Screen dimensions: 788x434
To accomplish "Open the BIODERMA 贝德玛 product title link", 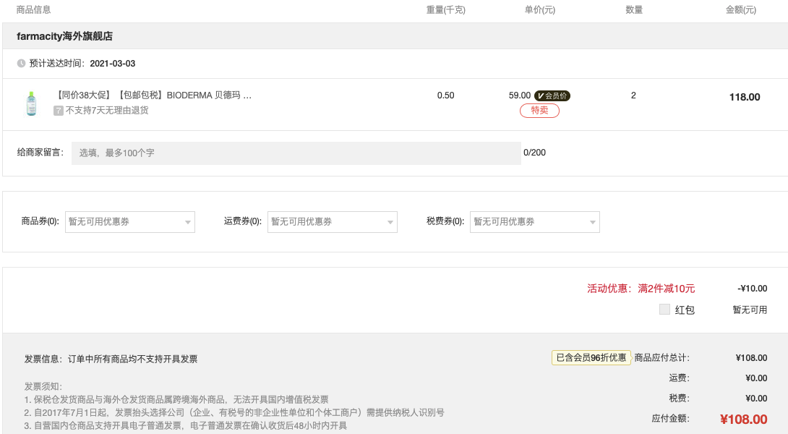I will [153, 95].
